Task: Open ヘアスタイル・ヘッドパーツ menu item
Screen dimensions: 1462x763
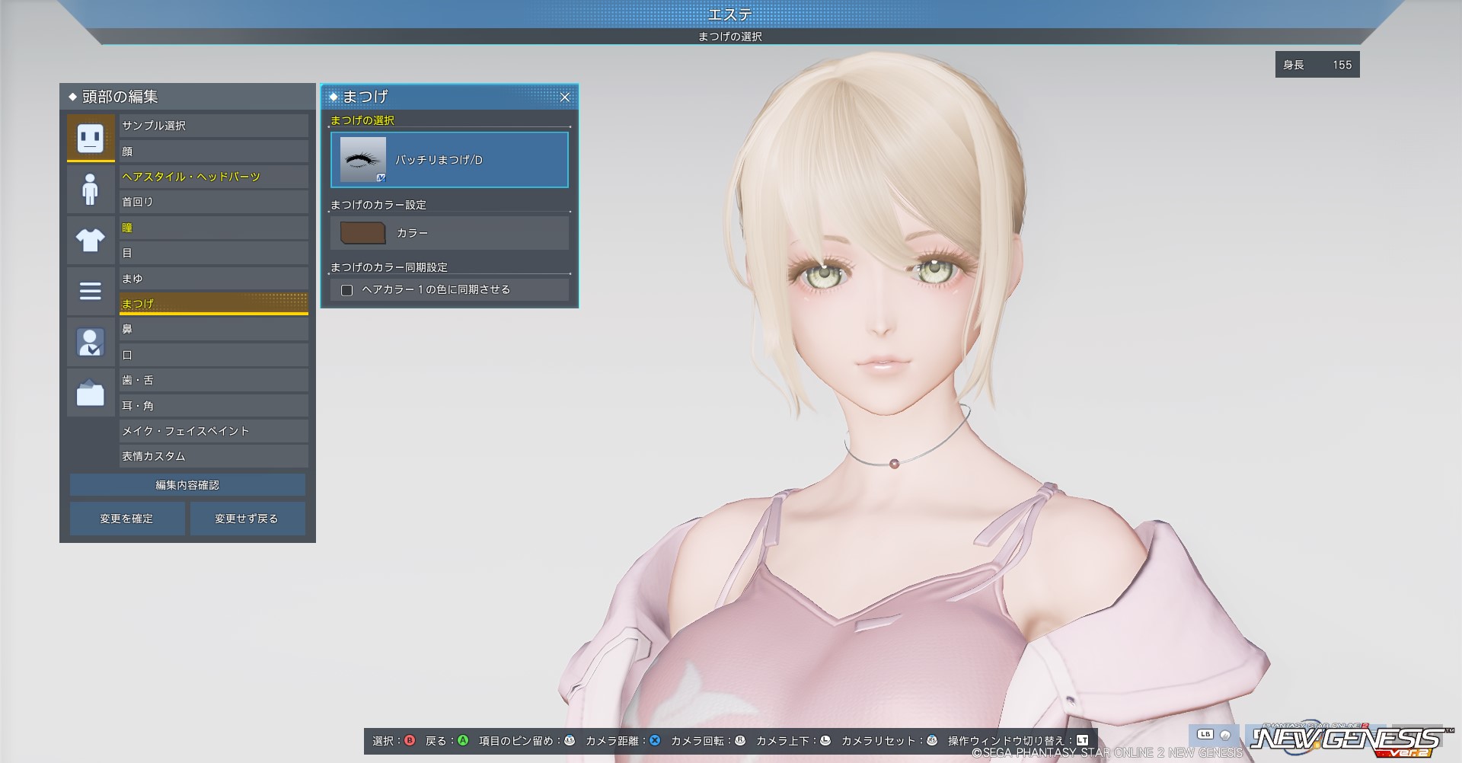Action: click(214, 177)
